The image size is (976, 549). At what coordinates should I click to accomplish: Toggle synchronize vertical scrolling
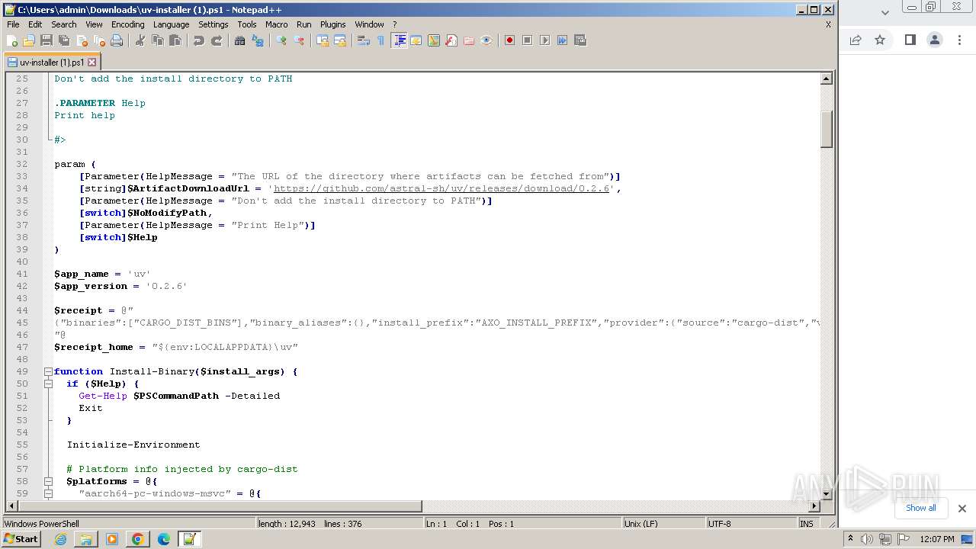point(323,40)
